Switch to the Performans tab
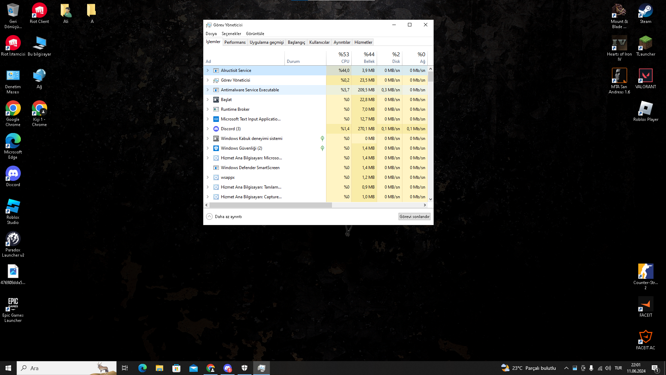 pyautogui.click(x=235, y=42)
